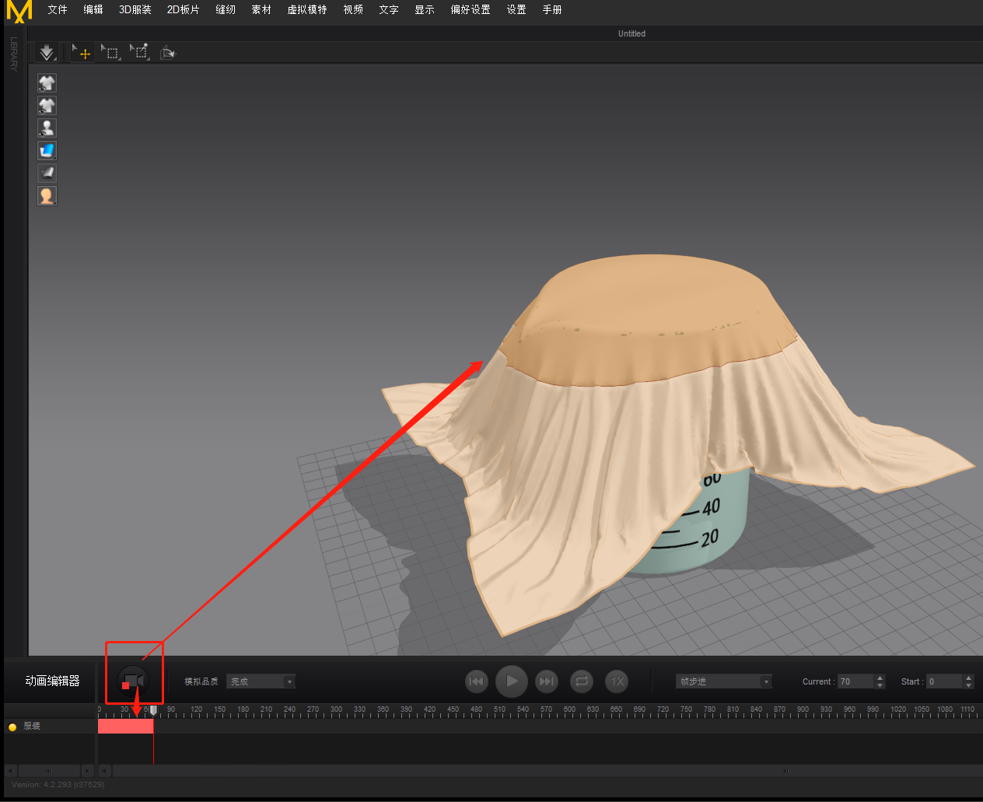Screen dimensions: 983x802
Task: Open the 设置 menu
Action: point(516,9)
